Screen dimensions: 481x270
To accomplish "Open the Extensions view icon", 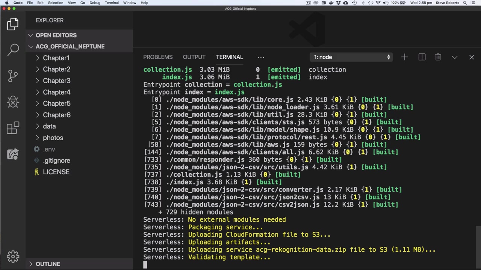I will click(13, 128).
